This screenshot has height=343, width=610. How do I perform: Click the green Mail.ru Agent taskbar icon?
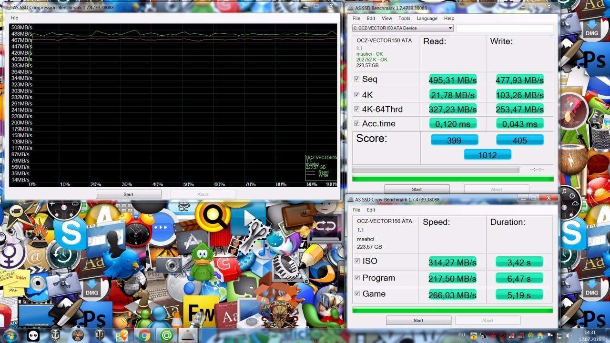tap(166, 335)
